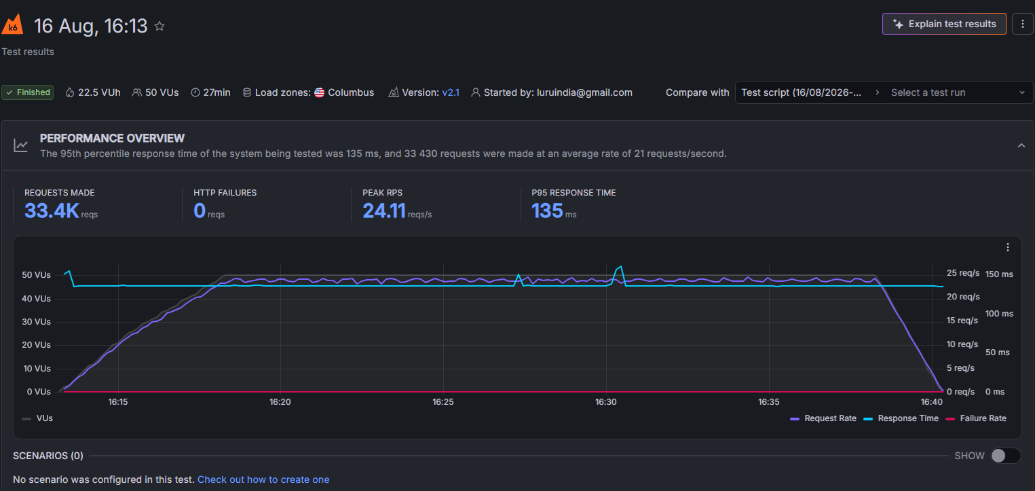The width and height of the screenshot is (1035, 491).
Task: Click the Version chart icon
Action: 394,92
